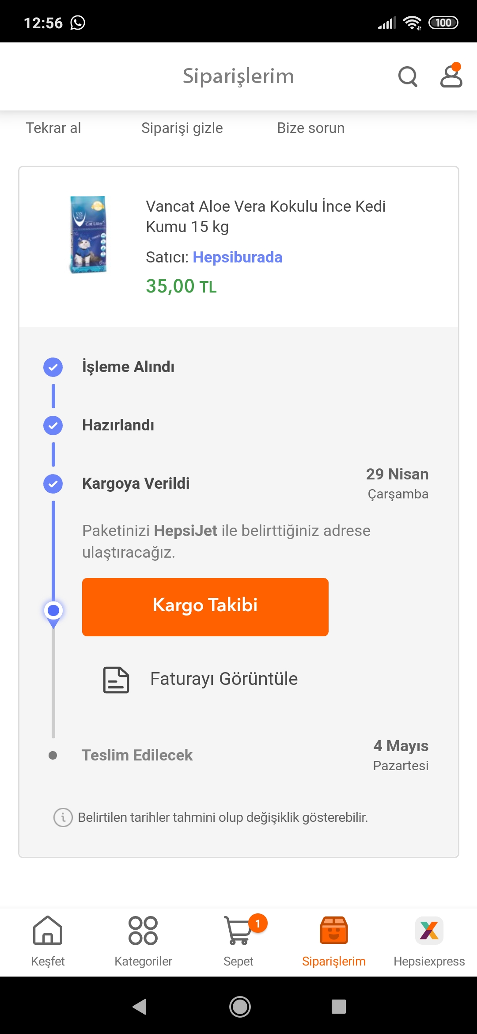Screen dimensions: 477x1034
Task: Tap Android home navigation button
Action: 240,1007
